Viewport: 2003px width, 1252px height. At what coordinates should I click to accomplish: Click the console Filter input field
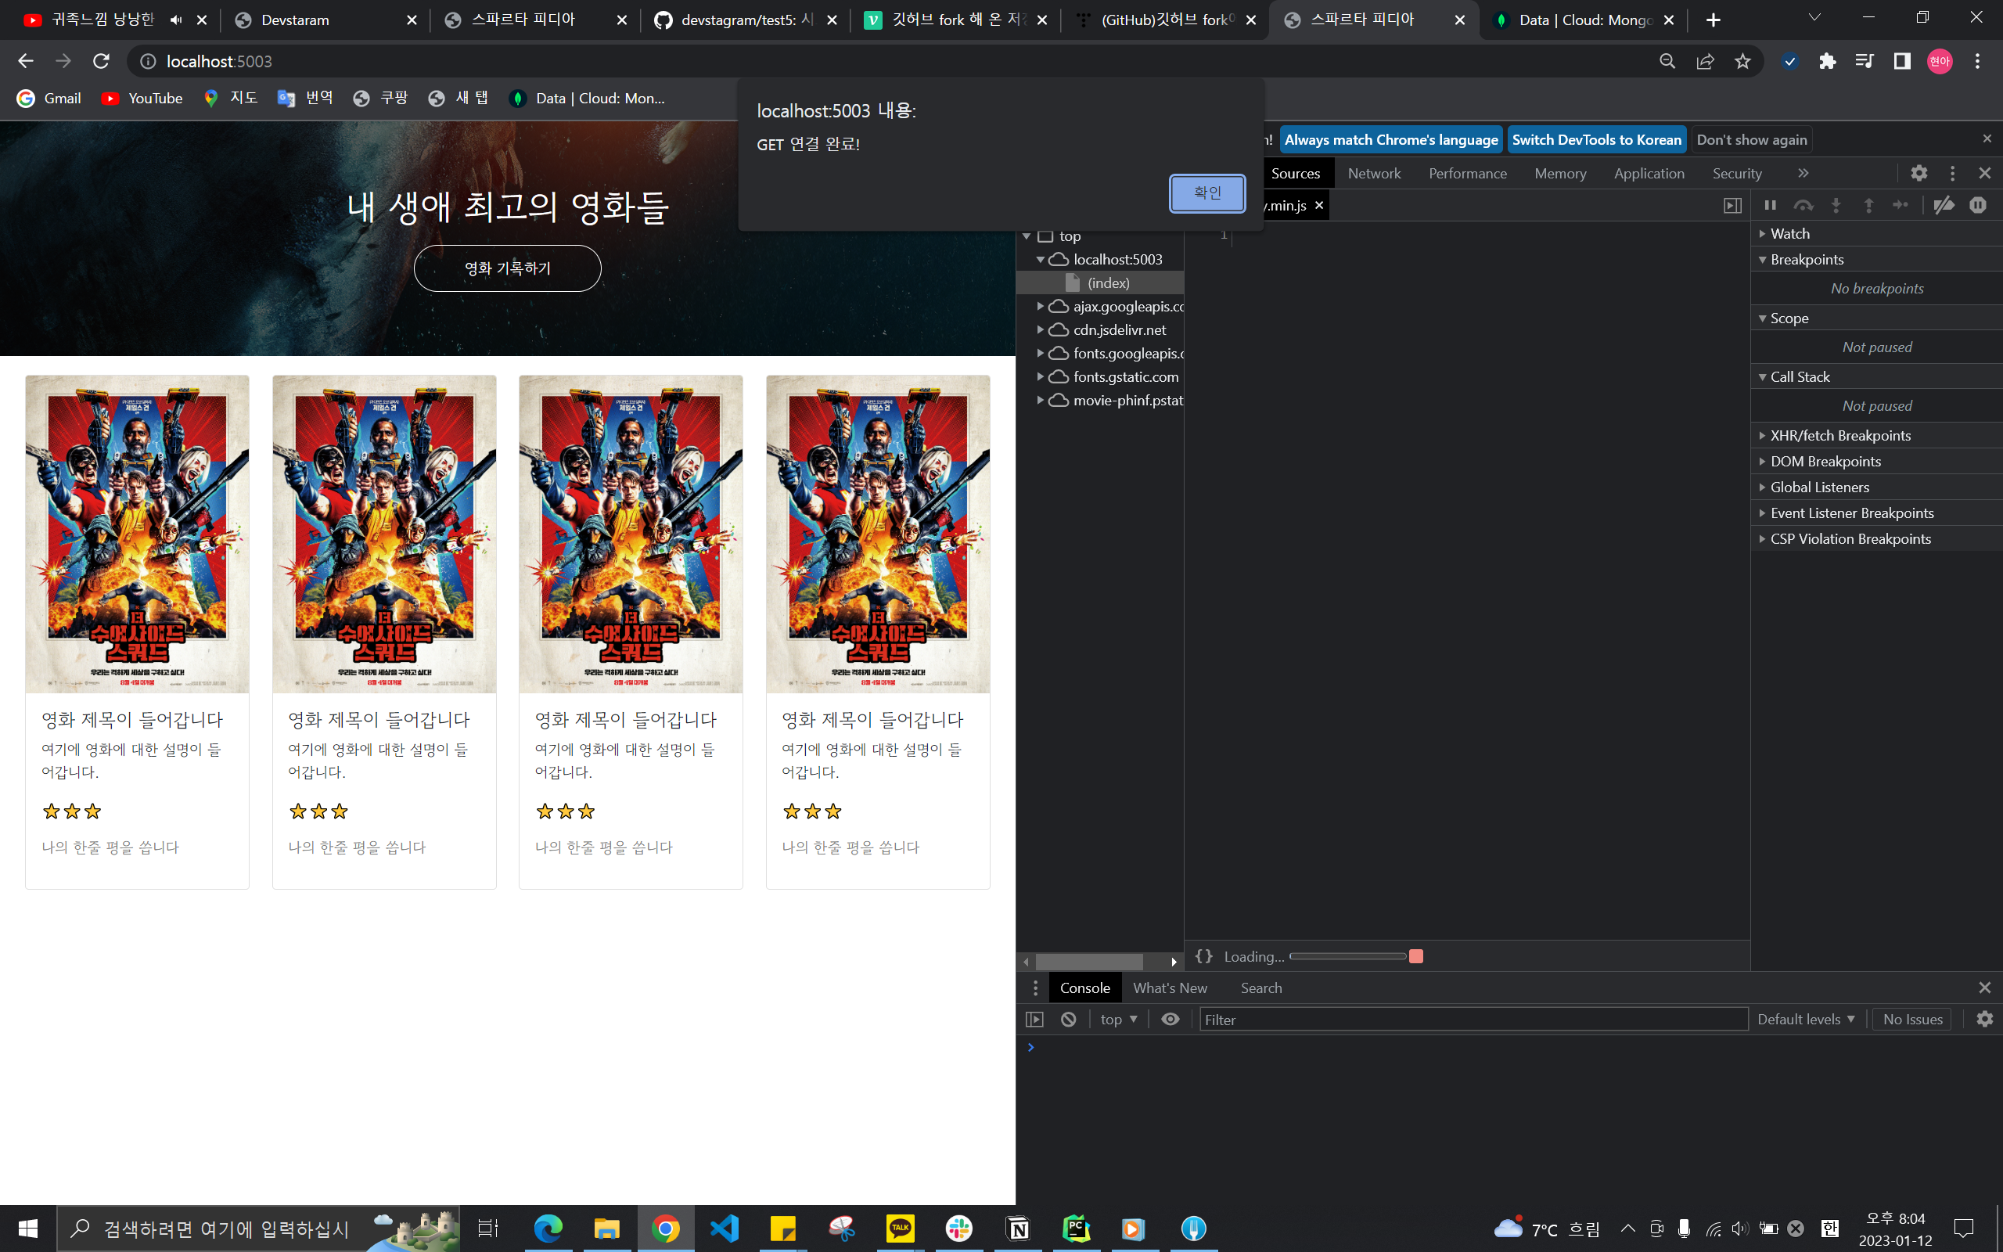click(x=1473, y=1020)
